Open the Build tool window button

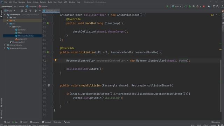67,122
